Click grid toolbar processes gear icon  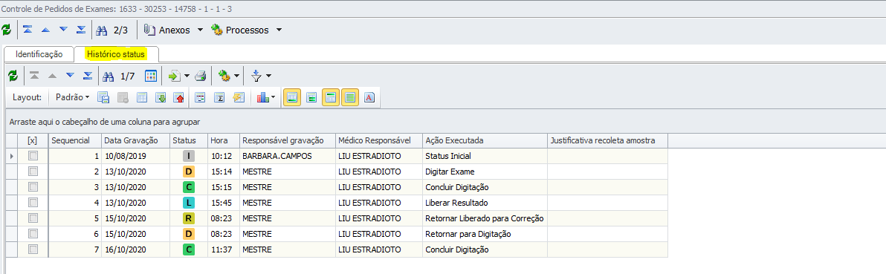coord(224,76)
